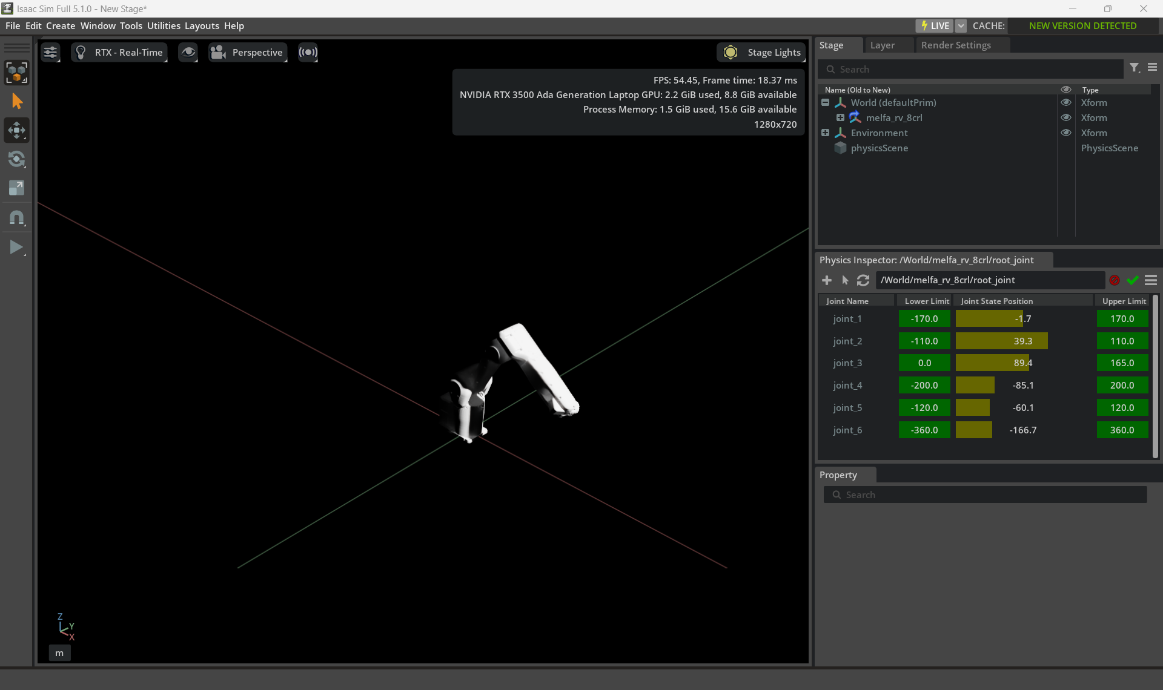Expand the Environment tree node
This screenshot has height=690, width=1163.
[825, 133]
